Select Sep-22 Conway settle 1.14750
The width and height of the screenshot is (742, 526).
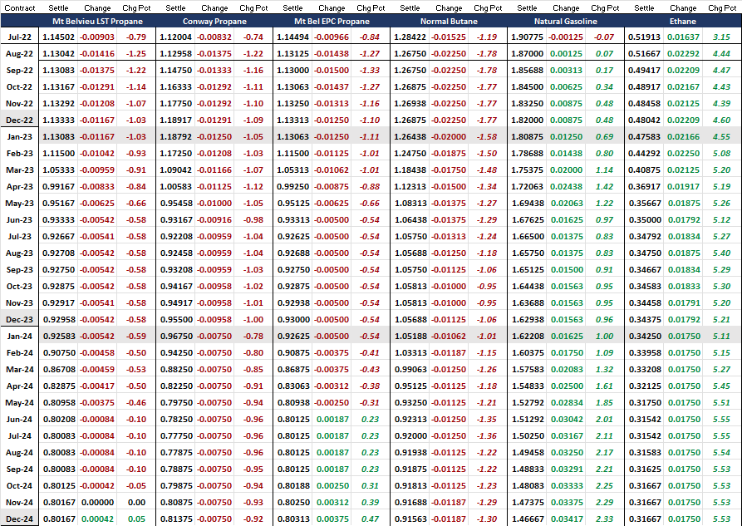pos(175,70)
